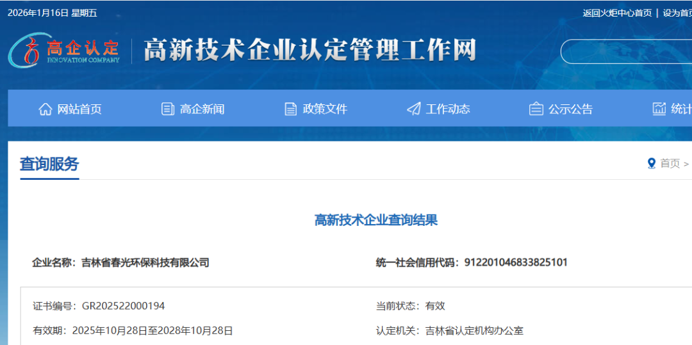Viewport: 692px width, 345px height.
Task: Click the 首页 breadcrumb link
Action: (x=670, y=164)
